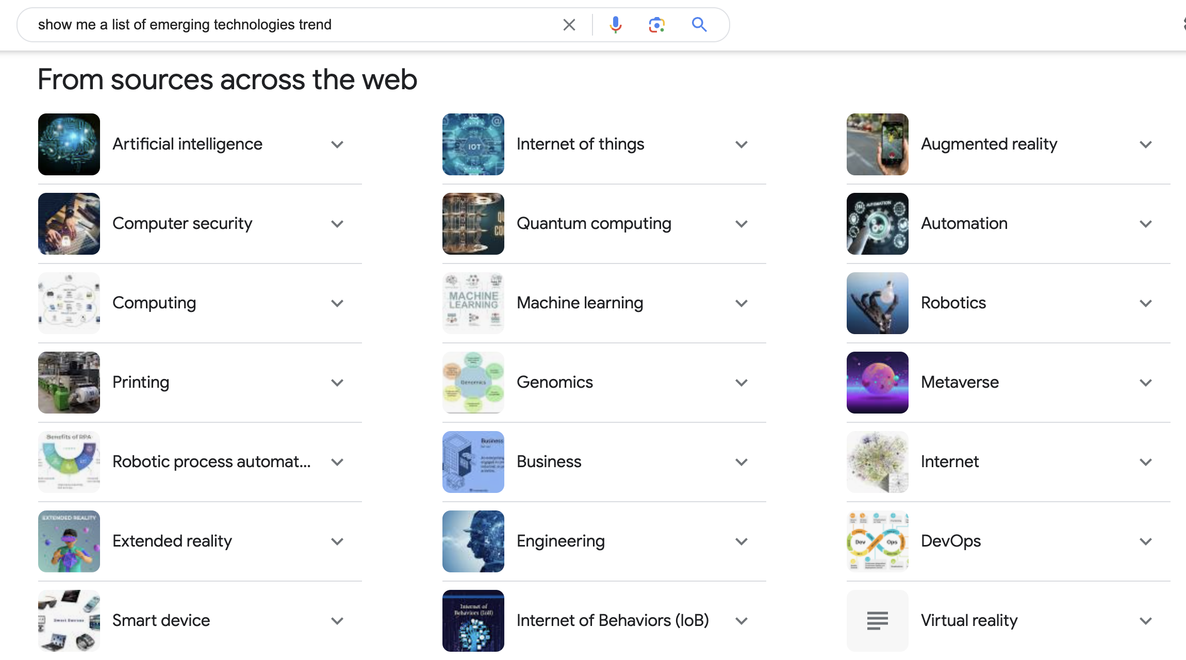The image size is (1186, 660).
Task: Open the Machine learning topic
Action: [604, 303]
